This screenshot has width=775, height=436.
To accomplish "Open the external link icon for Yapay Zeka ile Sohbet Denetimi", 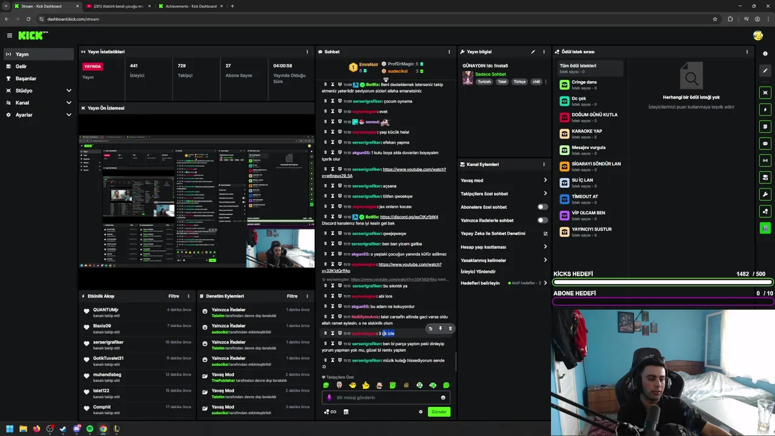I will click(x=545, y=233).
